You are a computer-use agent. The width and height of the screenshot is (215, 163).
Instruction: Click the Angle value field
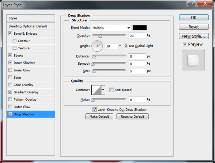pos(111,46)
